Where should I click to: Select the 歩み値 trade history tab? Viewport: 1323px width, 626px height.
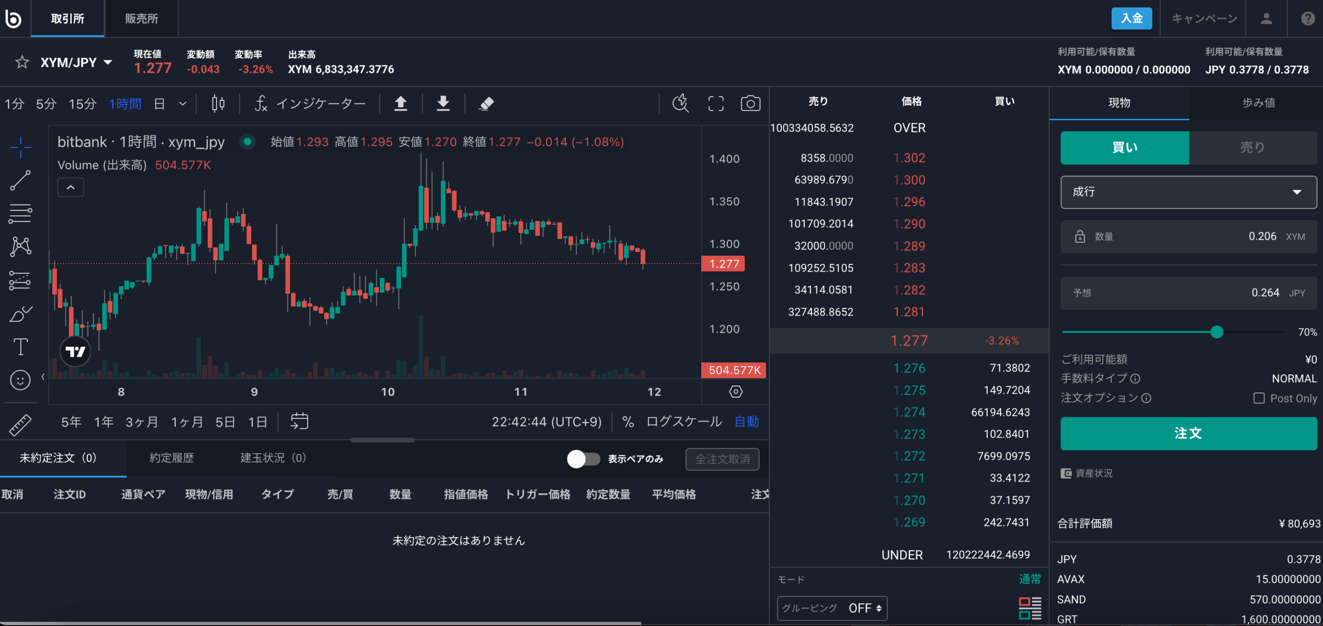click(1258, 103)
